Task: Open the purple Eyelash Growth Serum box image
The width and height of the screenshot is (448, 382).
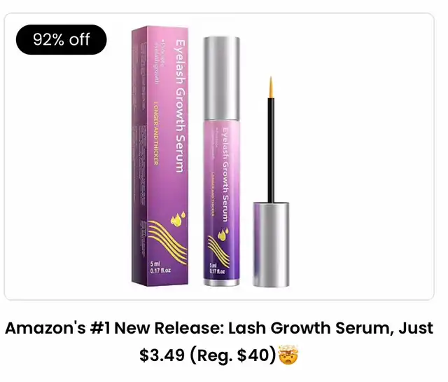Action: coord(160,156)
